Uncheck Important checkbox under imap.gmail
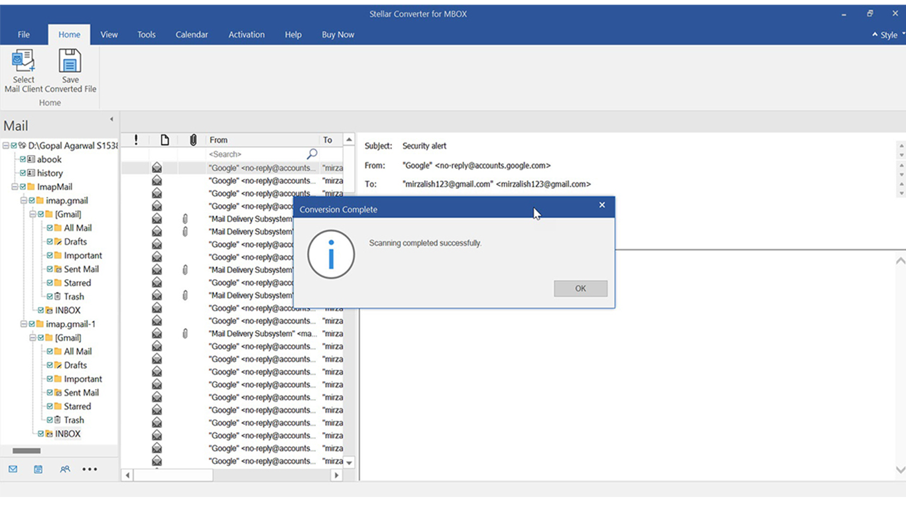This screenshot has width=906, height=509. coord(50,255)
